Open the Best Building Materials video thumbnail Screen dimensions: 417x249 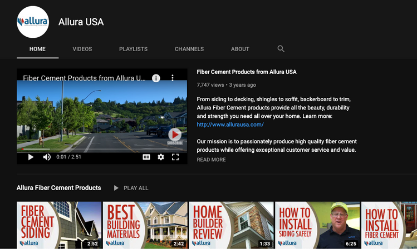click(145, 225)
